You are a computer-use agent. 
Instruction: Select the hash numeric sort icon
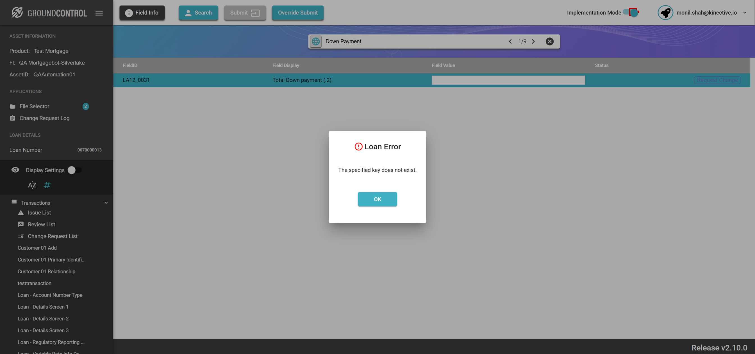click(47, 185)
